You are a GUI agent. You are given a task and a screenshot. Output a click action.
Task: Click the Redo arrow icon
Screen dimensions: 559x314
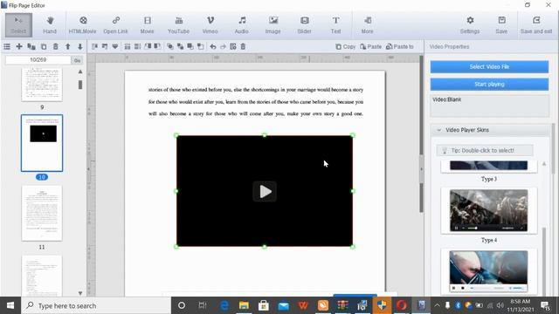coord(224,46)
